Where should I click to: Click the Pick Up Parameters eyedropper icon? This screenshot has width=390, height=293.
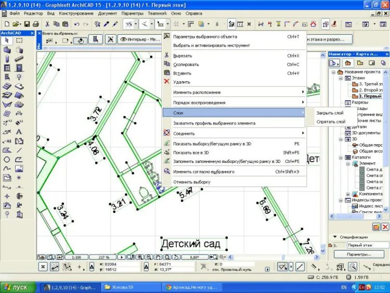tap(107, 24)
